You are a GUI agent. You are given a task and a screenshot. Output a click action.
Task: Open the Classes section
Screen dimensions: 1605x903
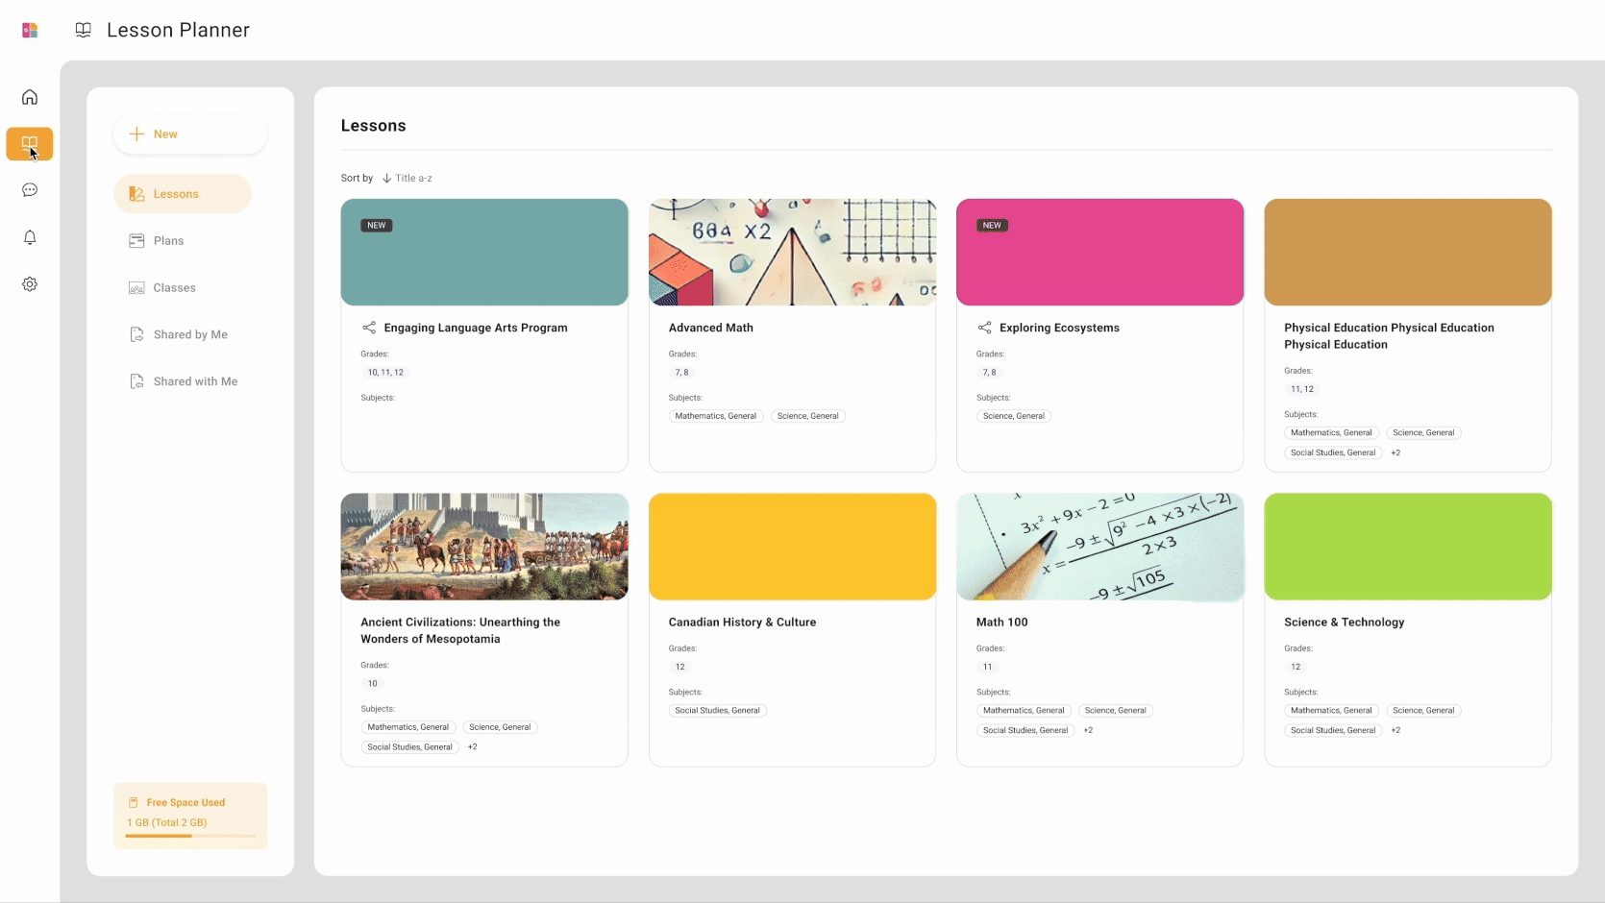(174, 288)
